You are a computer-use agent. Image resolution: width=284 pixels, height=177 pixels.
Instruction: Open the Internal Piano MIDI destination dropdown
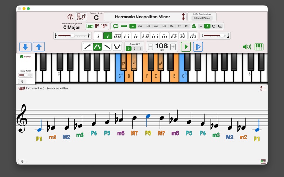point(202,18)
